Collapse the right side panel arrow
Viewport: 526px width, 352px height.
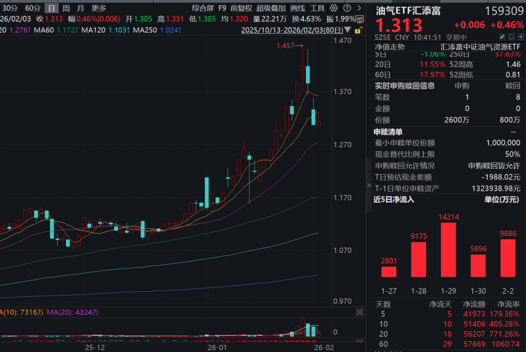coord(369,185)
